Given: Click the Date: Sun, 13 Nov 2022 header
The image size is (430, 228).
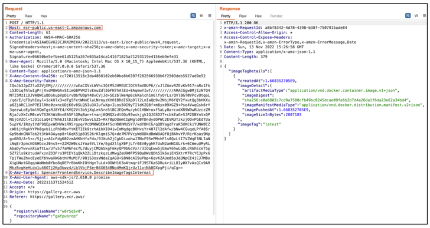Looking at the screenshot, I should [x=264, y=47].
